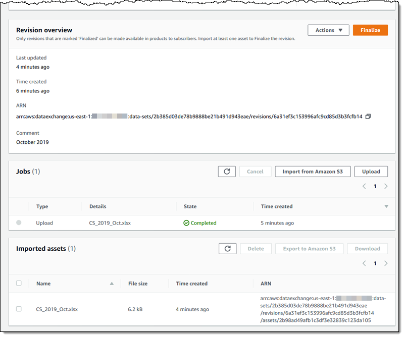This screenshot has width=404, height=337.
Task: Go to next page of Jobs
Action: (386, 186)
